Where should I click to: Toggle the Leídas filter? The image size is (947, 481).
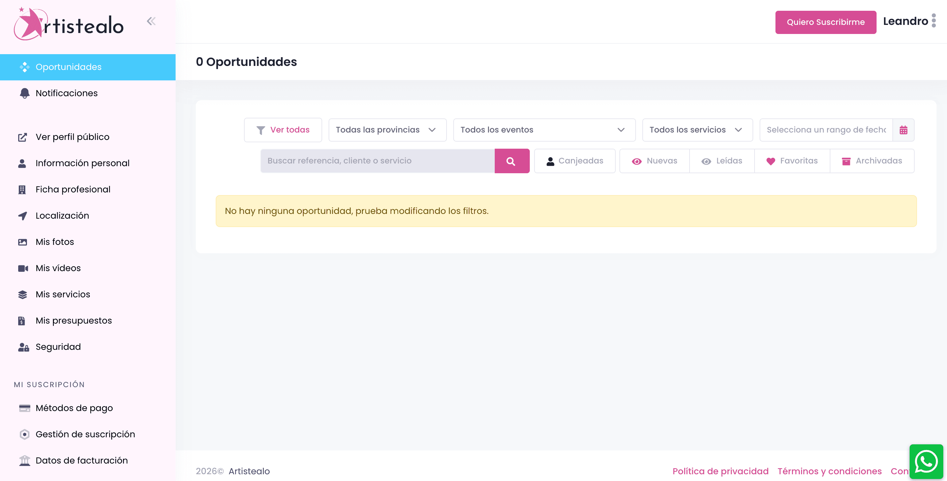click(x=722, y=161)
